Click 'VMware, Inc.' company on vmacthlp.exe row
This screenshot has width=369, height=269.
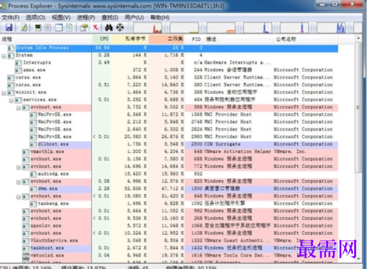(290, 152)
